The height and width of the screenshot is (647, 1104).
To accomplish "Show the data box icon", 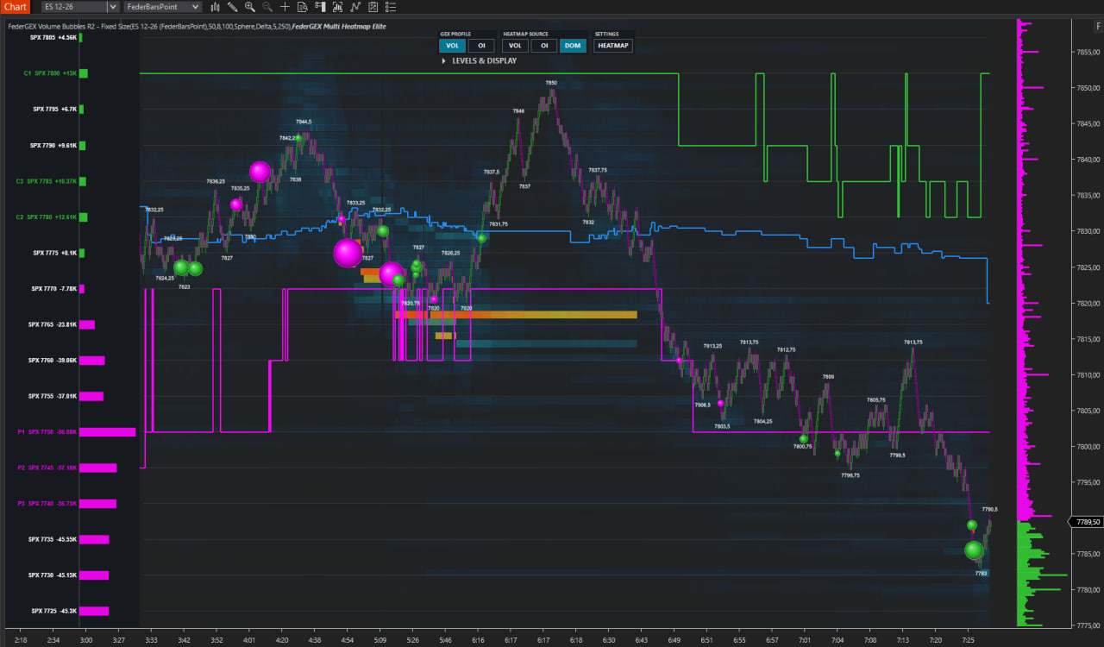I will pyautogui.click(x=302, y=7).
